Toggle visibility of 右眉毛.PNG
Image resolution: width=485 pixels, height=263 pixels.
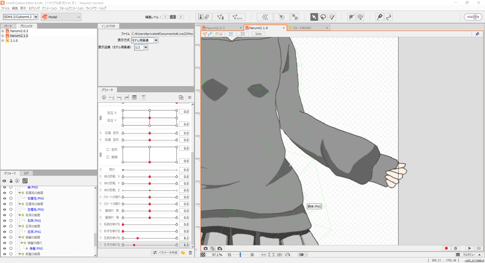pos(4,199)
